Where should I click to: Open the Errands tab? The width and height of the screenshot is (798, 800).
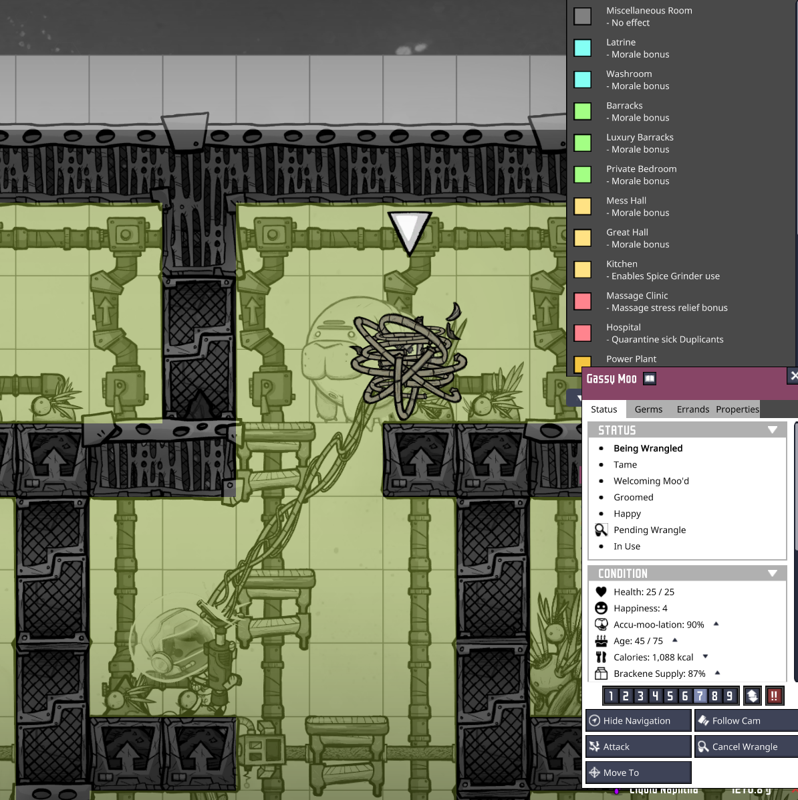pos(692,409)
